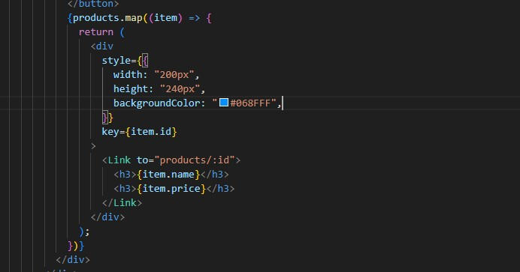Click the opening Link tag name
The height and width of the screenshot is (272, 520).
(119, 160)
